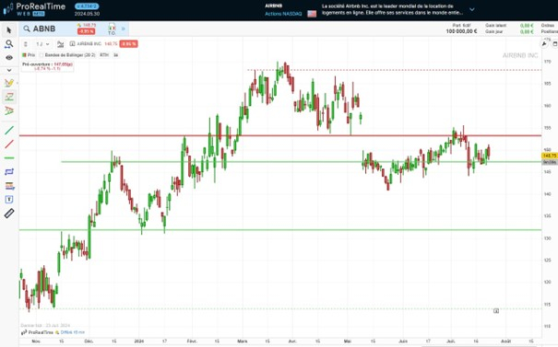Expand the arrow next to T.O.
This screenshot has height=347, width=558.
[124, 29]
